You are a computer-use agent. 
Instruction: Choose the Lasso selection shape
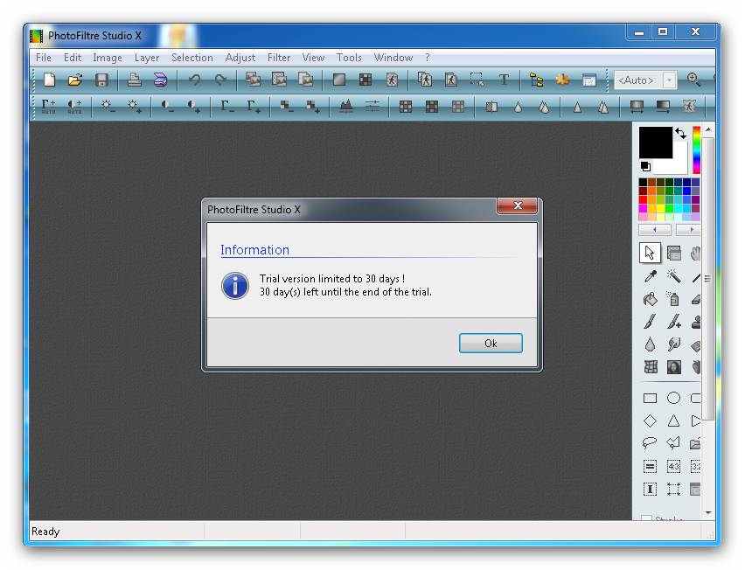[650, 443]
